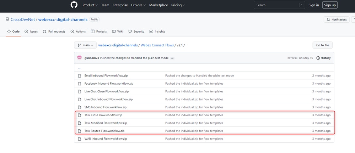Viewport: 355px width, 153px height.
Task: Open WAB Inbound Flow.workflow.zip
Action: (106, 139)
